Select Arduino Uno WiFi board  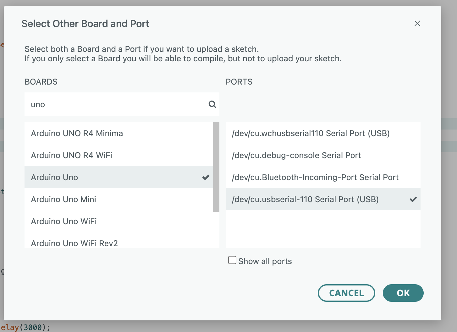tap(64, 221)
